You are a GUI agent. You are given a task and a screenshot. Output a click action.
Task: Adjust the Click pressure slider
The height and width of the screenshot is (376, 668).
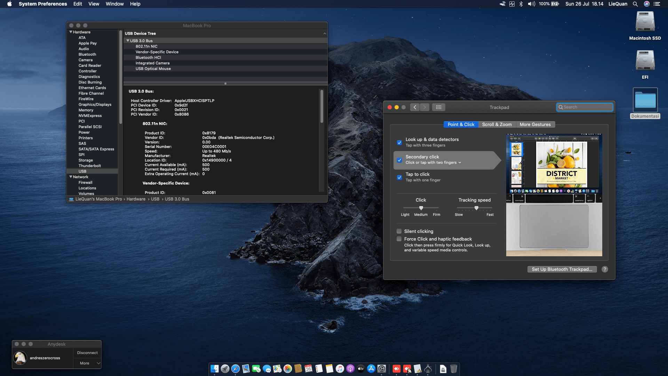421,208
